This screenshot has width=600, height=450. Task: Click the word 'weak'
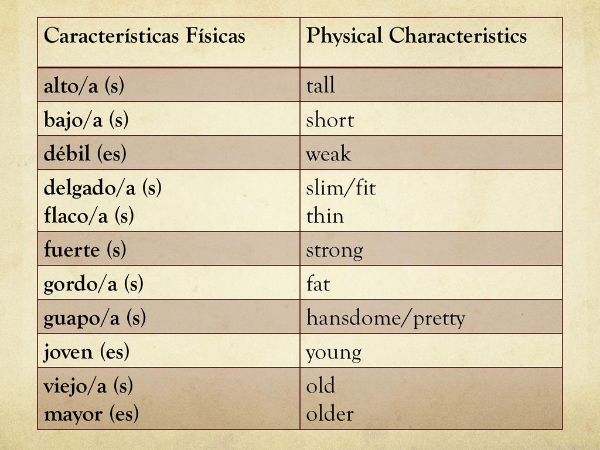(x=328, y=154)
